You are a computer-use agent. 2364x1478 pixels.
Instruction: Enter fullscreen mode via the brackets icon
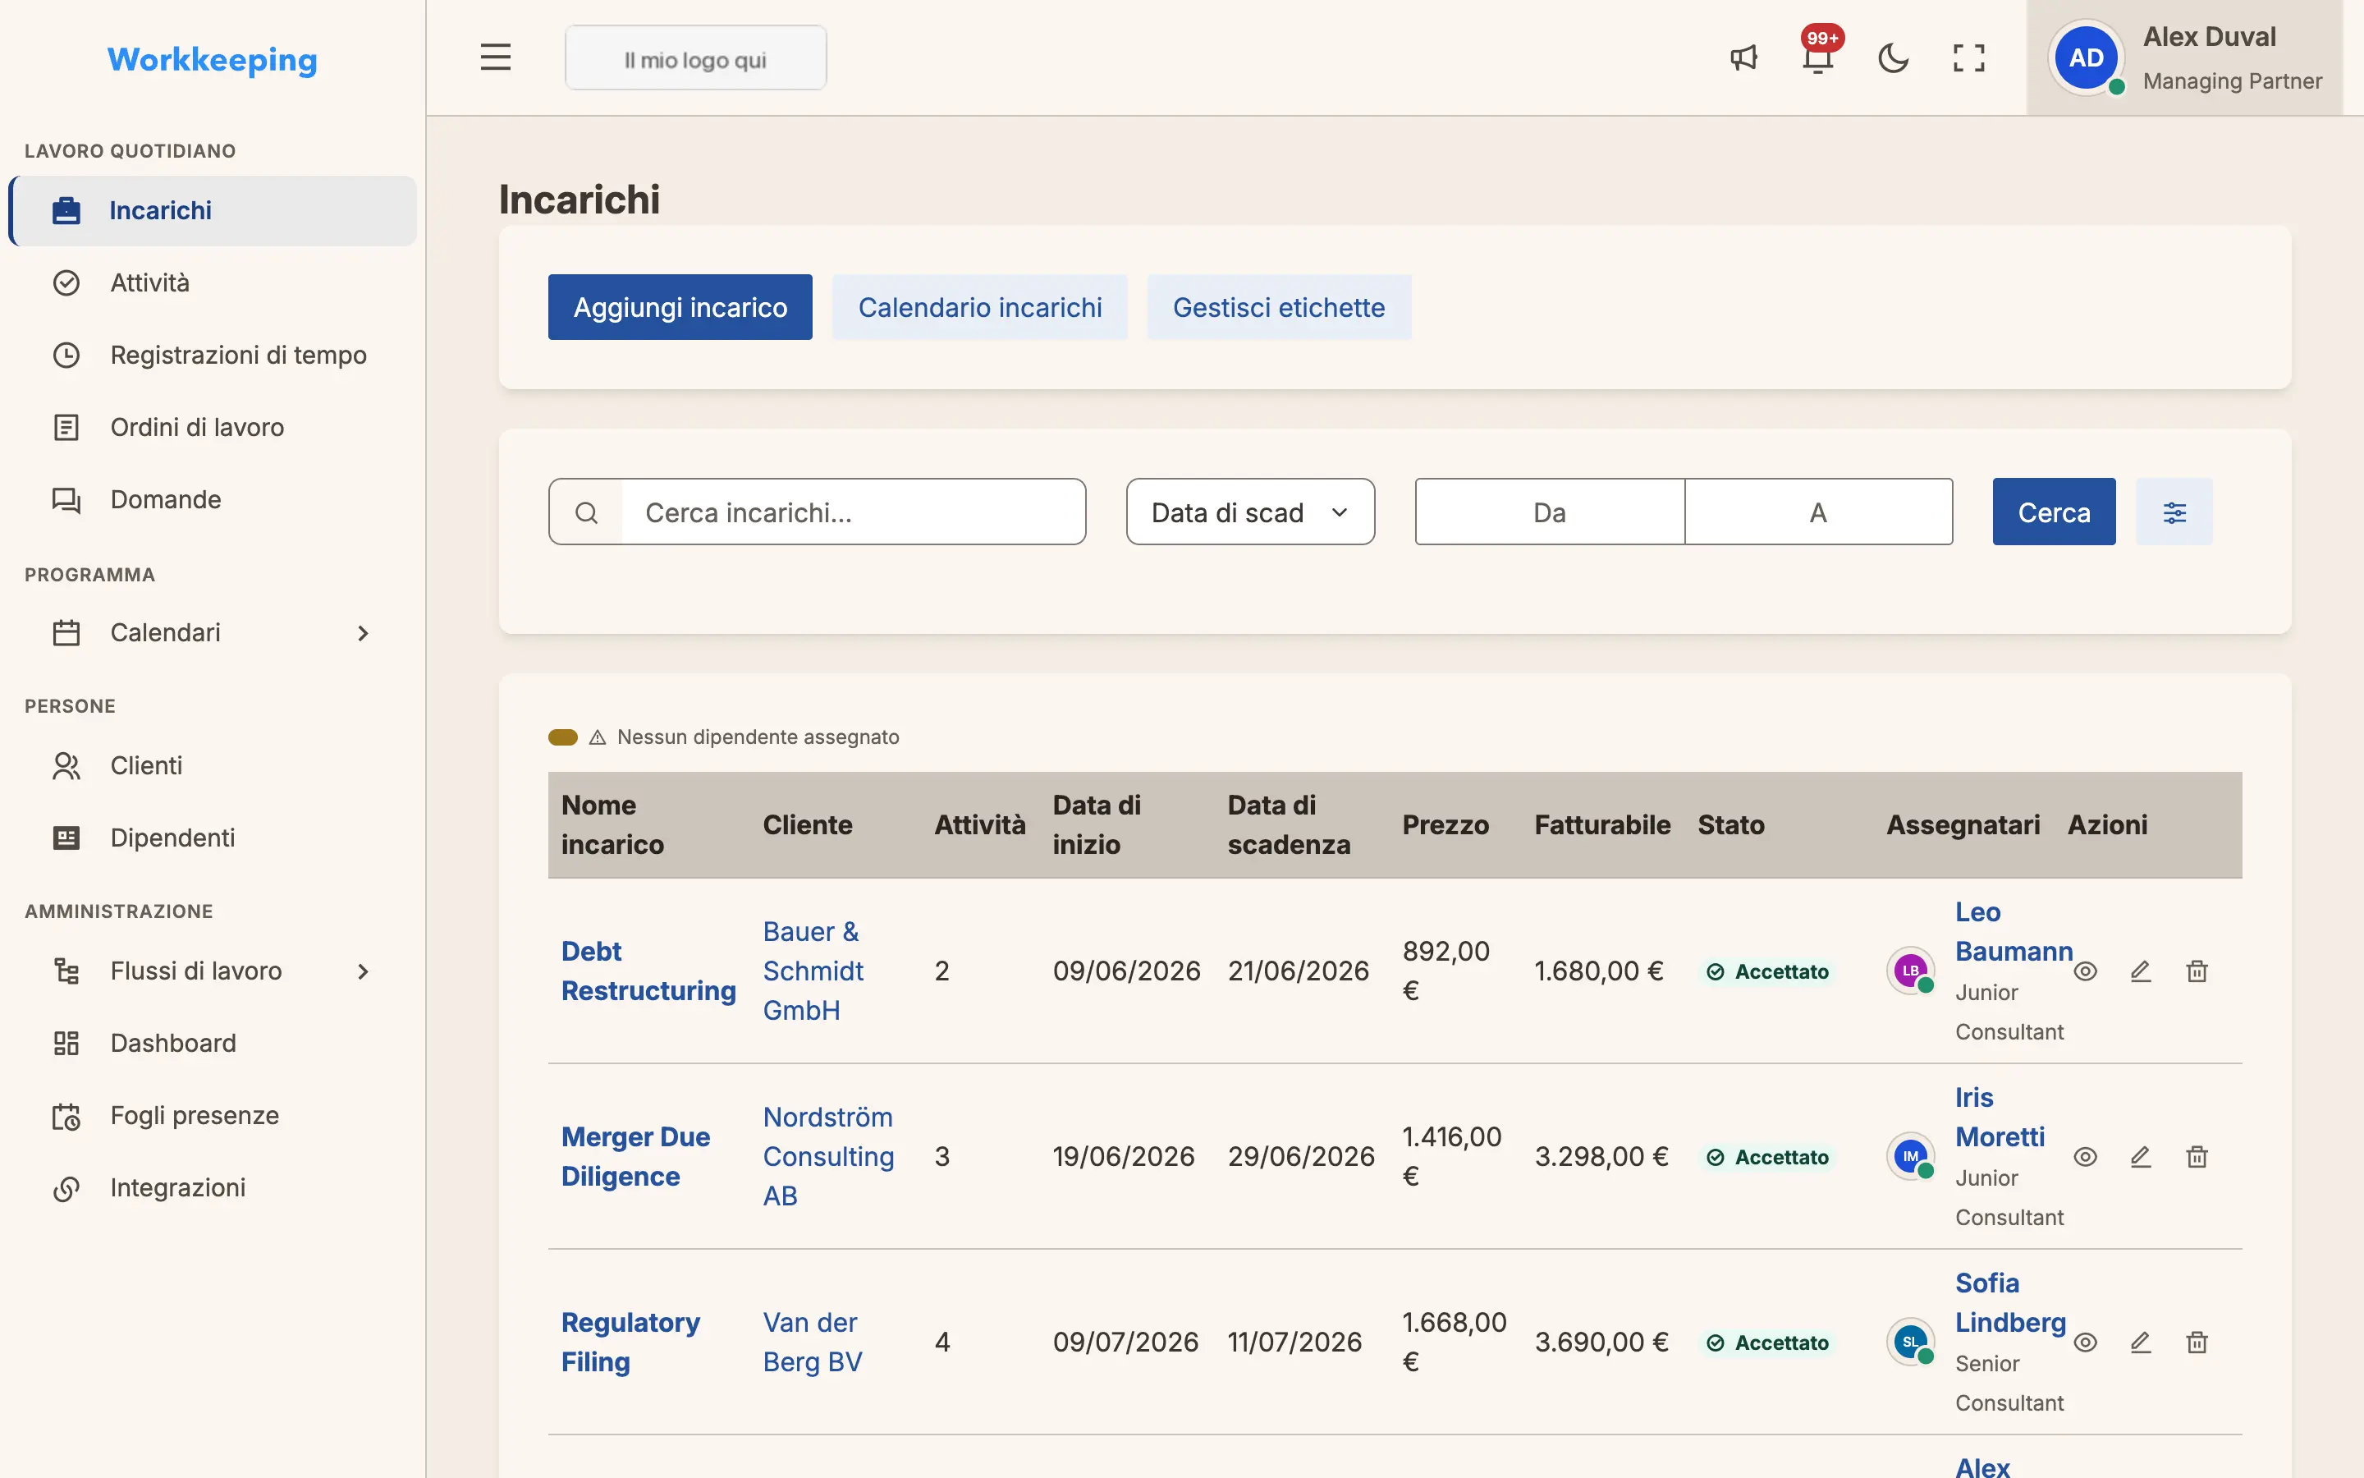coord(1968,57)
